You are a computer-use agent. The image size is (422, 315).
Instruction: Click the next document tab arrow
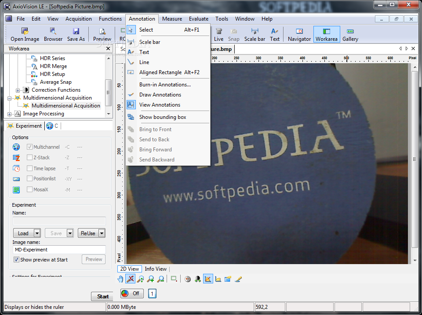coord(407,49)
